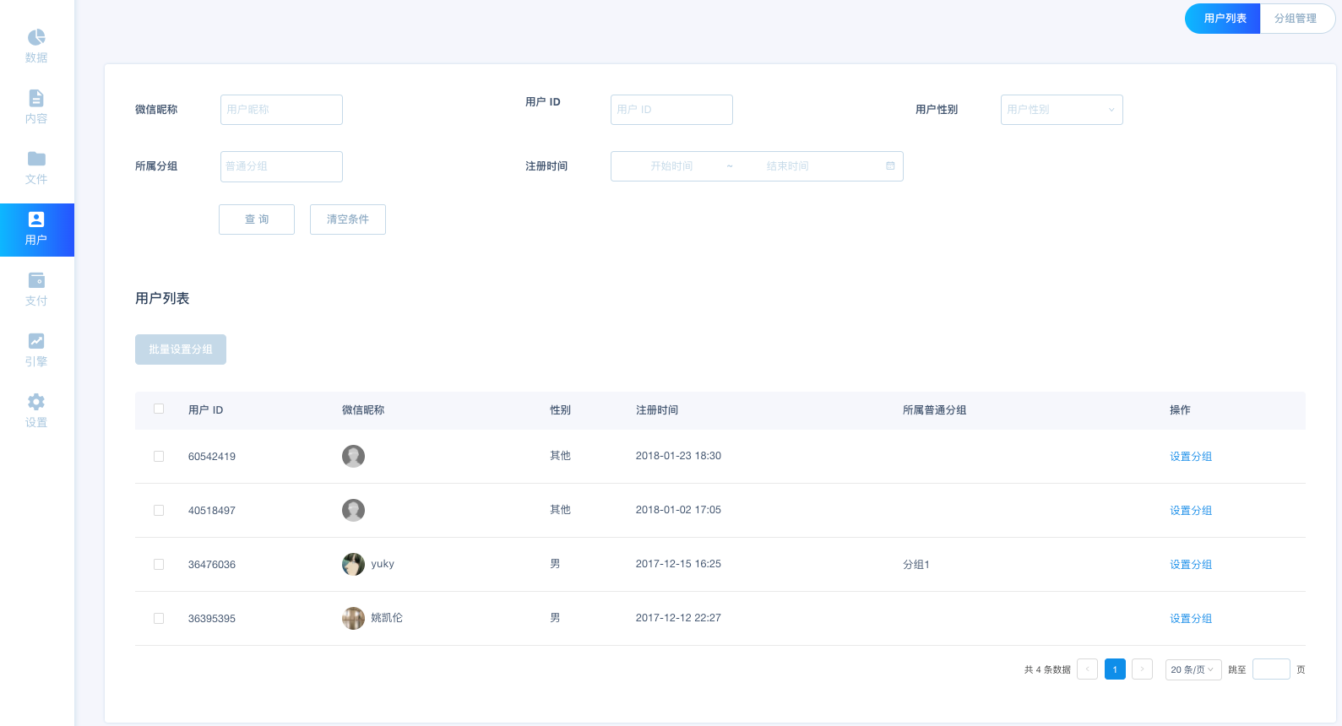Open the 所属分组 selector field
This screenshot has height=726, width=1342.
click(x=281, y=166)
